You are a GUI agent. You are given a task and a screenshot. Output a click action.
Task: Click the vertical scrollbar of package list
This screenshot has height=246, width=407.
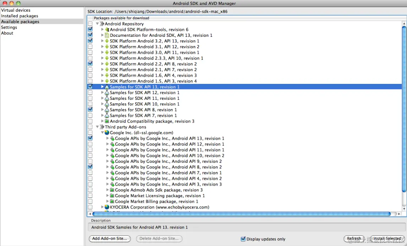404,109
